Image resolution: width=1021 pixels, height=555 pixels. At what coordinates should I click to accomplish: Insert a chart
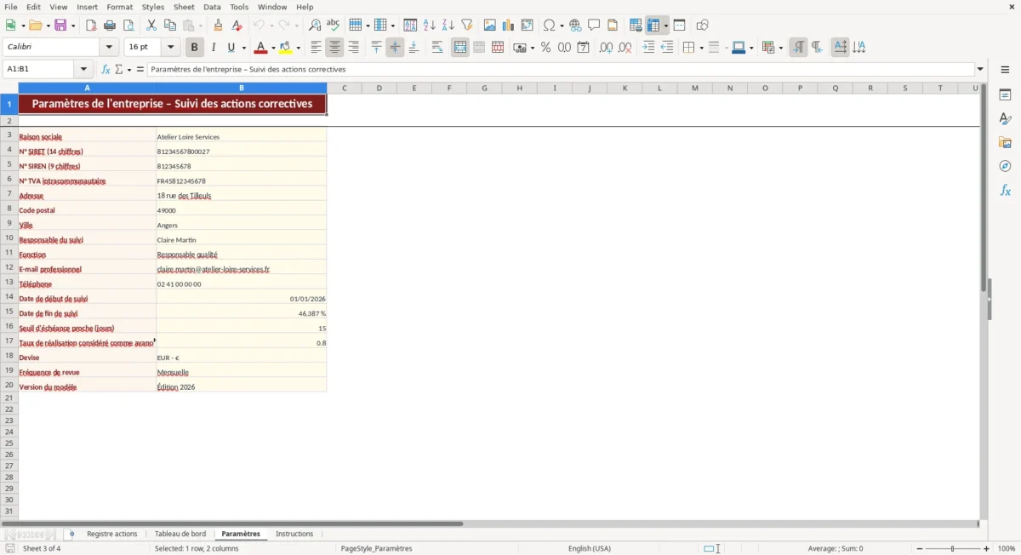pyautogui.click(x=509, y=26)
